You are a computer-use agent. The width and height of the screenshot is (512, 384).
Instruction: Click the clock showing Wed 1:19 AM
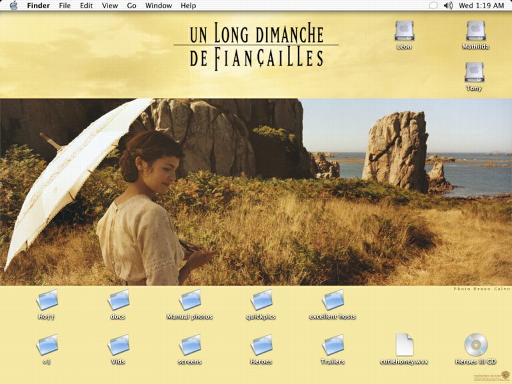click(481, 6)
